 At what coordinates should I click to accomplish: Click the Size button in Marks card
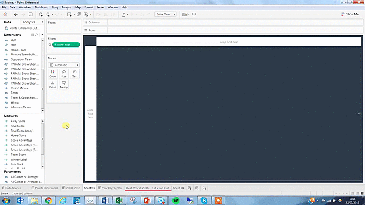tap(63, 73)
